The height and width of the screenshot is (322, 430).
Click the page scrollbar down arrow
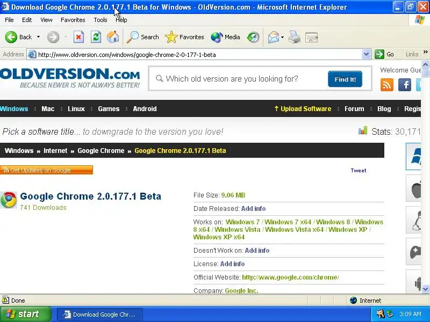pyautogui.click(x=425, y=289)
